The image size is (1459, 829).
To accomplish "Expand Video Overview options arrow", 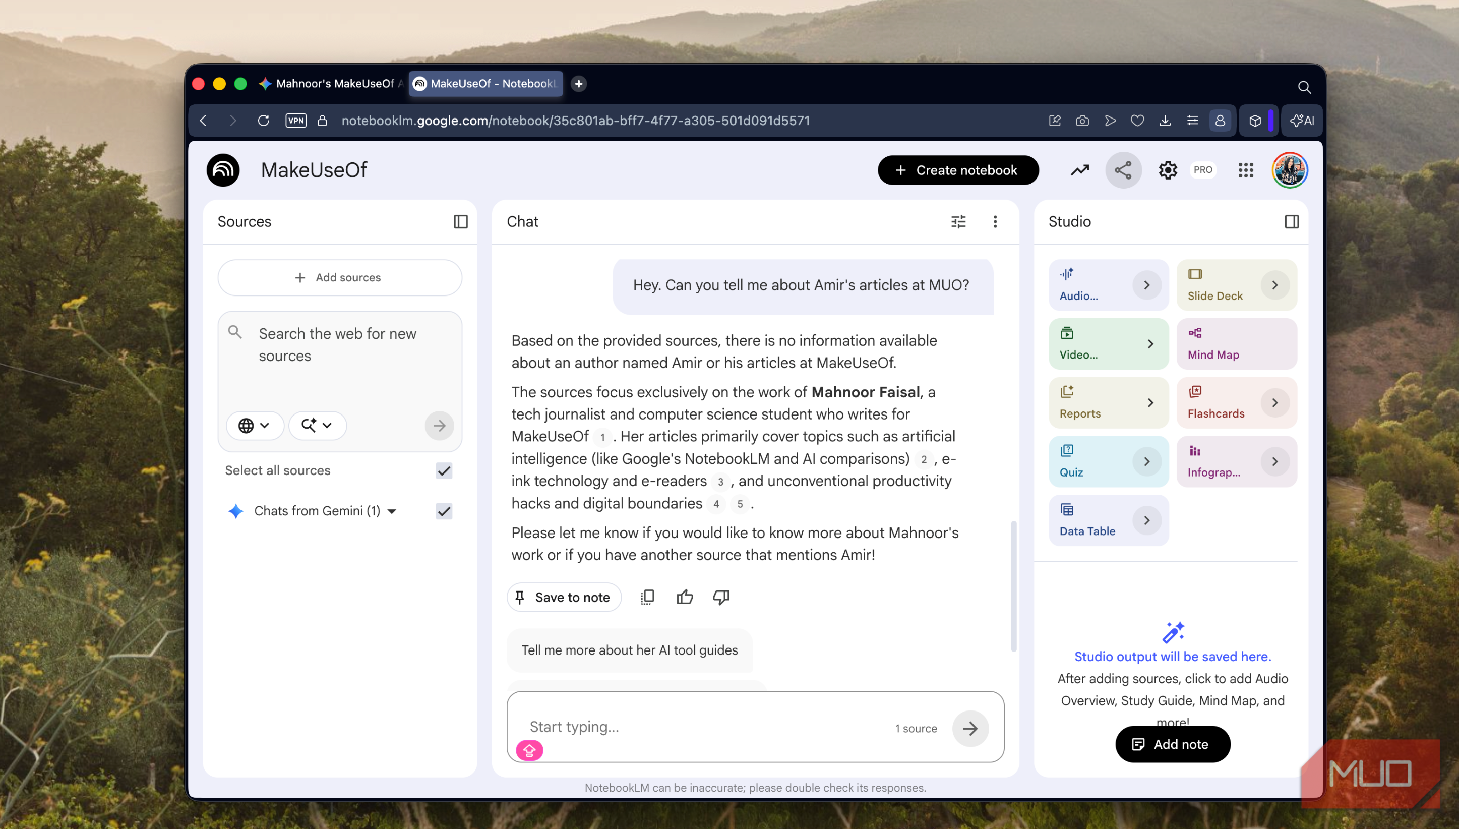I will pos(1150,344).
